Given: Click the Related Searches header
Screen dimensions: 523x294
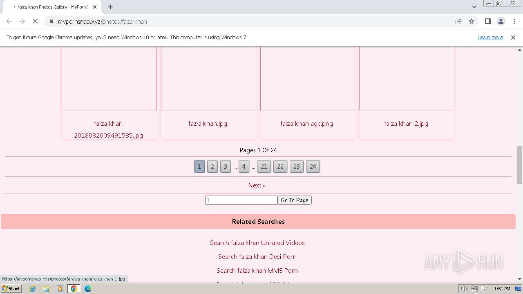Looking at the screenshot, I should pos(258,222).
